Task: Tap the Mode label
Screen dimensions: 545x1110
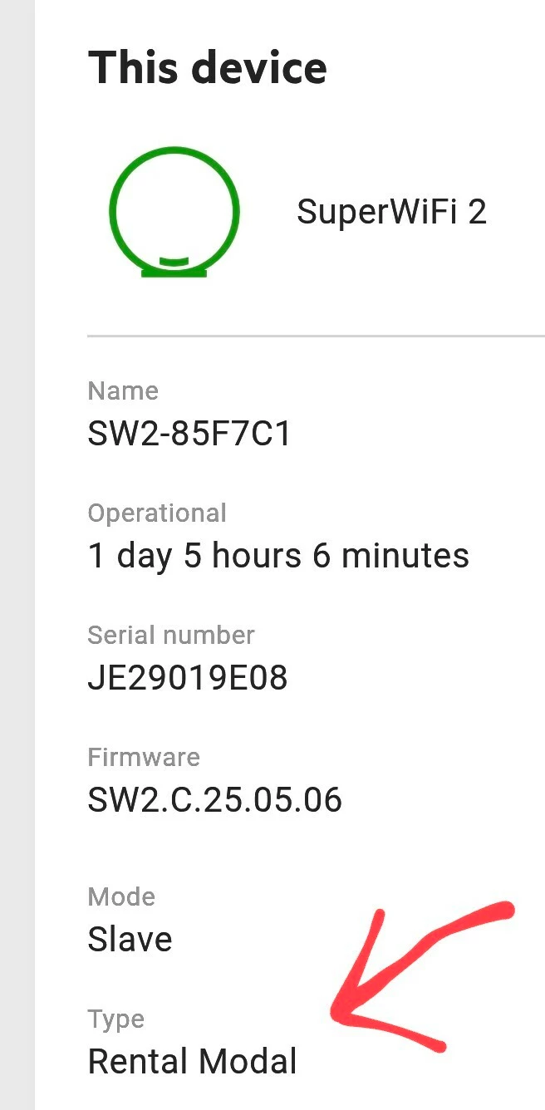Action: pos(121,896)
